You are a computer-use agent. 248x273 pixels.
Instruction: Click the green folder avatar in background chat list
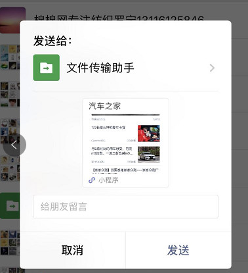pyautogui.click(x=10, y=206)
